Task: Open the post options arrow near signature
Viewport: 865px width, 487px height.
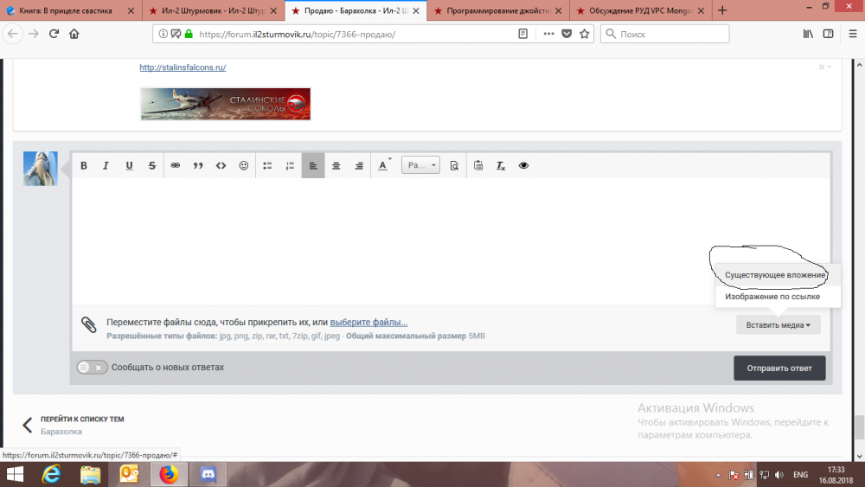Action: coord(829,67)
